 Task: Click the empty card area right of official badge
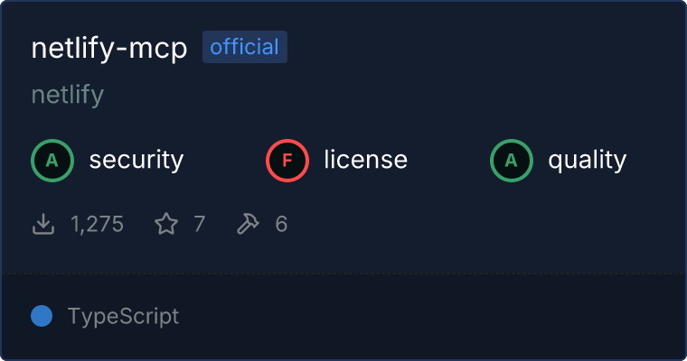pos(482,47)
